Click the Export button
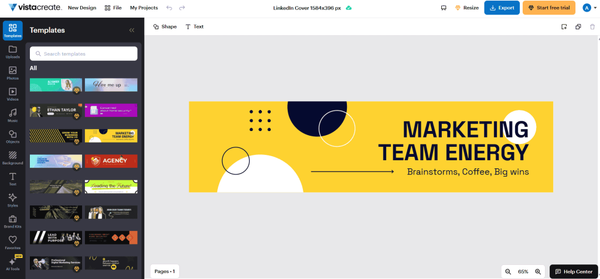The image size is (600, 279). pos(502,8)
